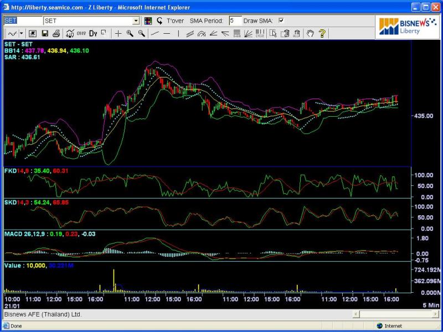Click the Bisnews AFE (Thailand) Ltd. text
443x332 pixels.
(x=43, y=314)
